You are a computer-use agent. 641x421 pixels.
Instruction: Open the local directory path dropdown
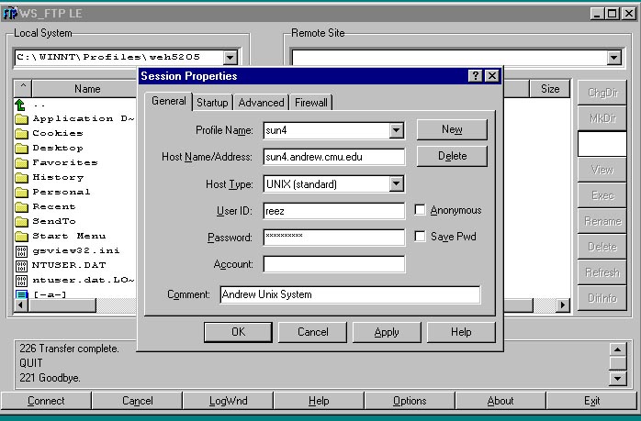231,58
